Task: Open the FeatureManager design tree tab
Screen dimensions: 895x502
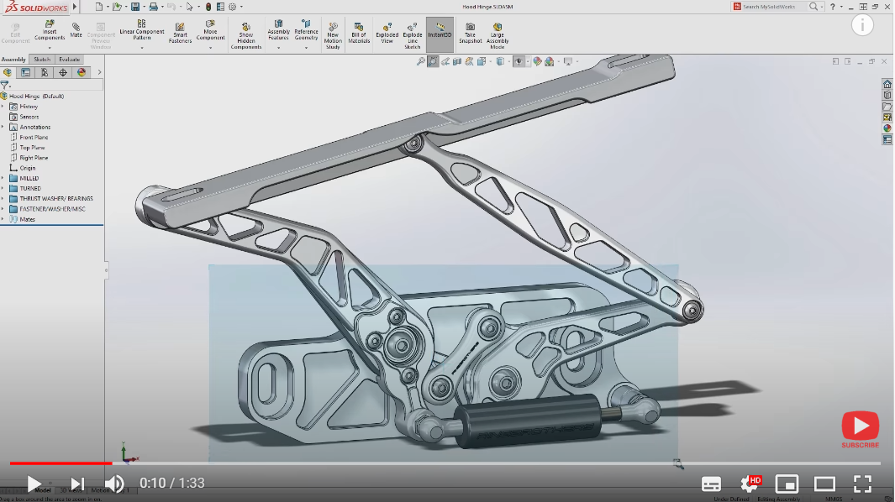Action: coord(8,72)
